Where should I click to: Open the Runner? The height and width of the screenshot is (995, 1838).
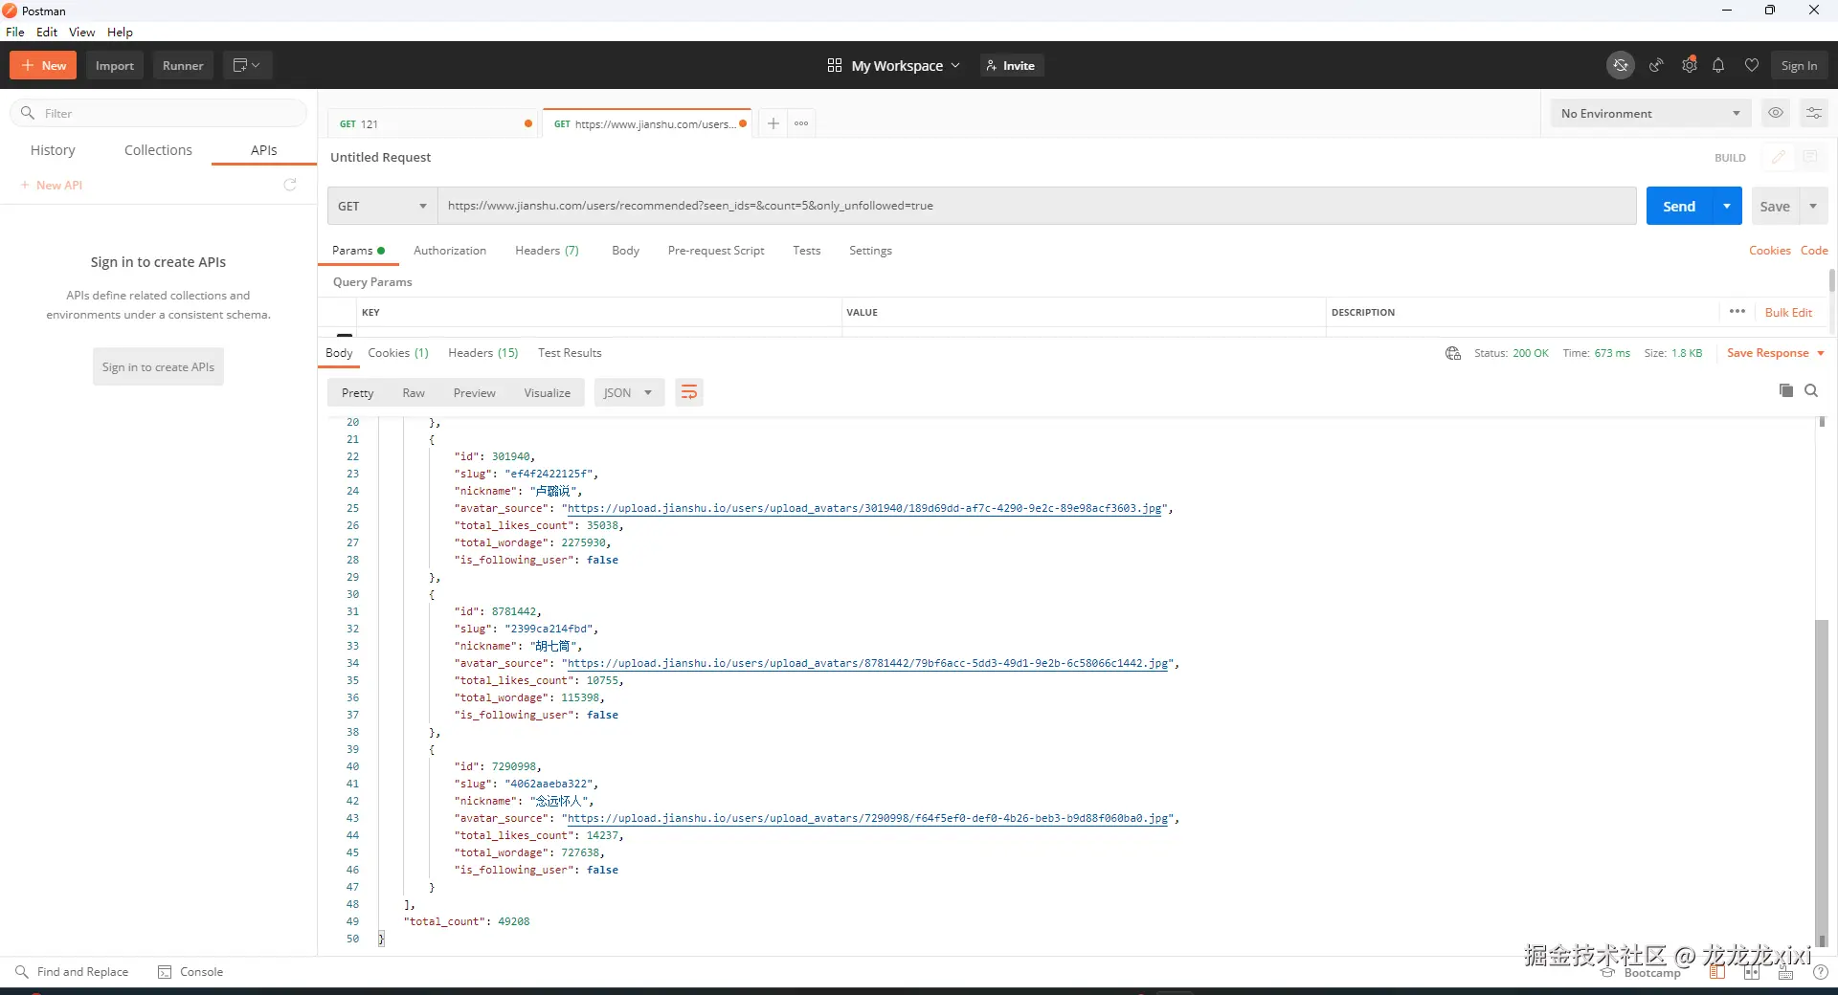coord(183,65)
